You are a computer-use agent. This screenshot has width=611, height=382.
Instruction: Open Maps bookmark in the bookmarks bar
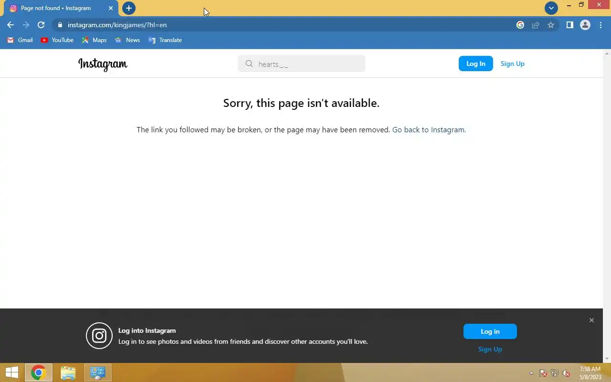coord(94,40)
